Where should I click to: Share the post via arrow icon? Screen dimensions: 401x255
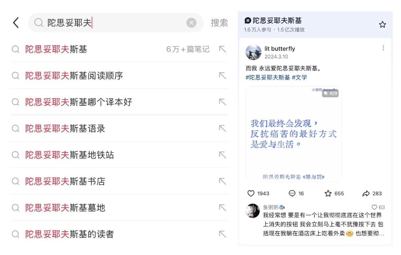(366, 193)
